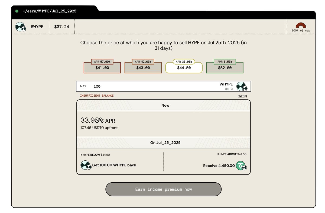This screenshot has height=213, width=325.
Task: Click the WHYPE label in header
Action: click(37, 27)
